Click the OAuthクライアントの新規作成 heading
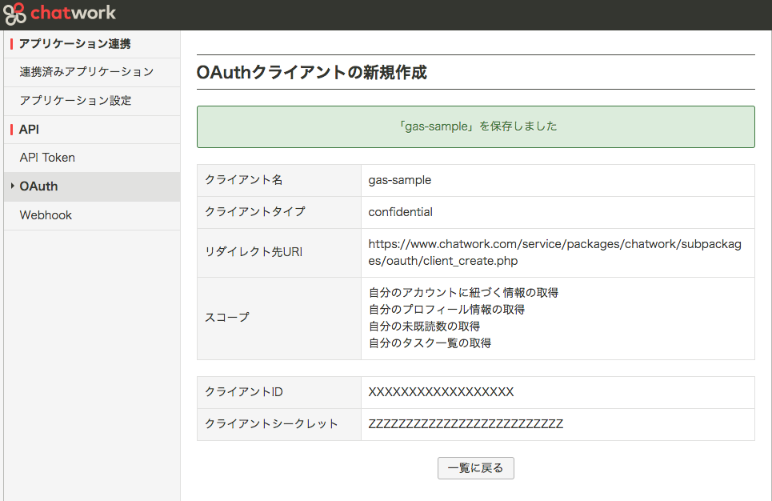772x501 pixels. click(x=312, y=72)
